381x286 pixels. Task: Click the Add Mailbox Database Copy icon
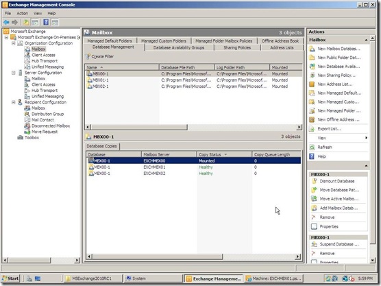point(314,208)
